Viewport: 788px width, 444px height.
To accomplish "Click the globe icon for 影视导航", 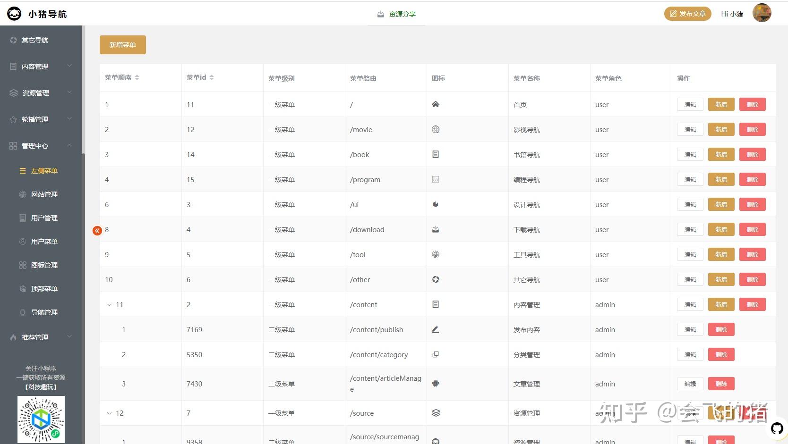I will (x=436, y=129).
